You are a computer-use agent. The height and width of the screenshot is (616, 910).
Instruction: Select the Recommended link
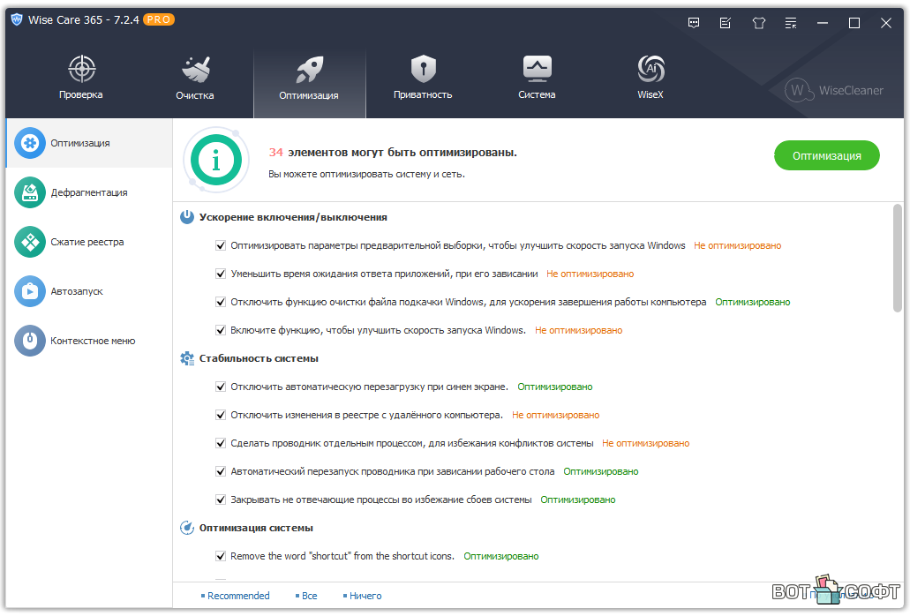(238, 596)
